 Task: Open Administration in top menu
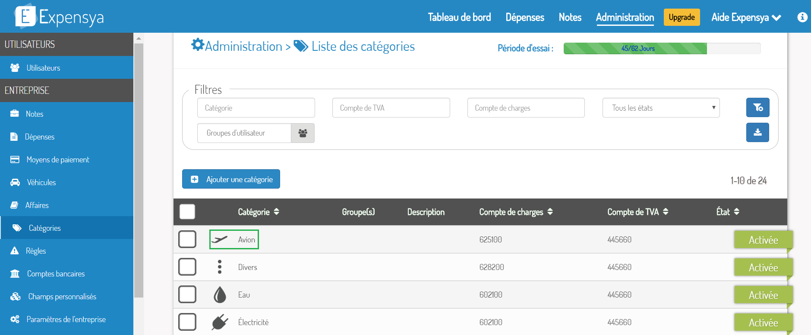pyautogui.click(x=625, y=17)
